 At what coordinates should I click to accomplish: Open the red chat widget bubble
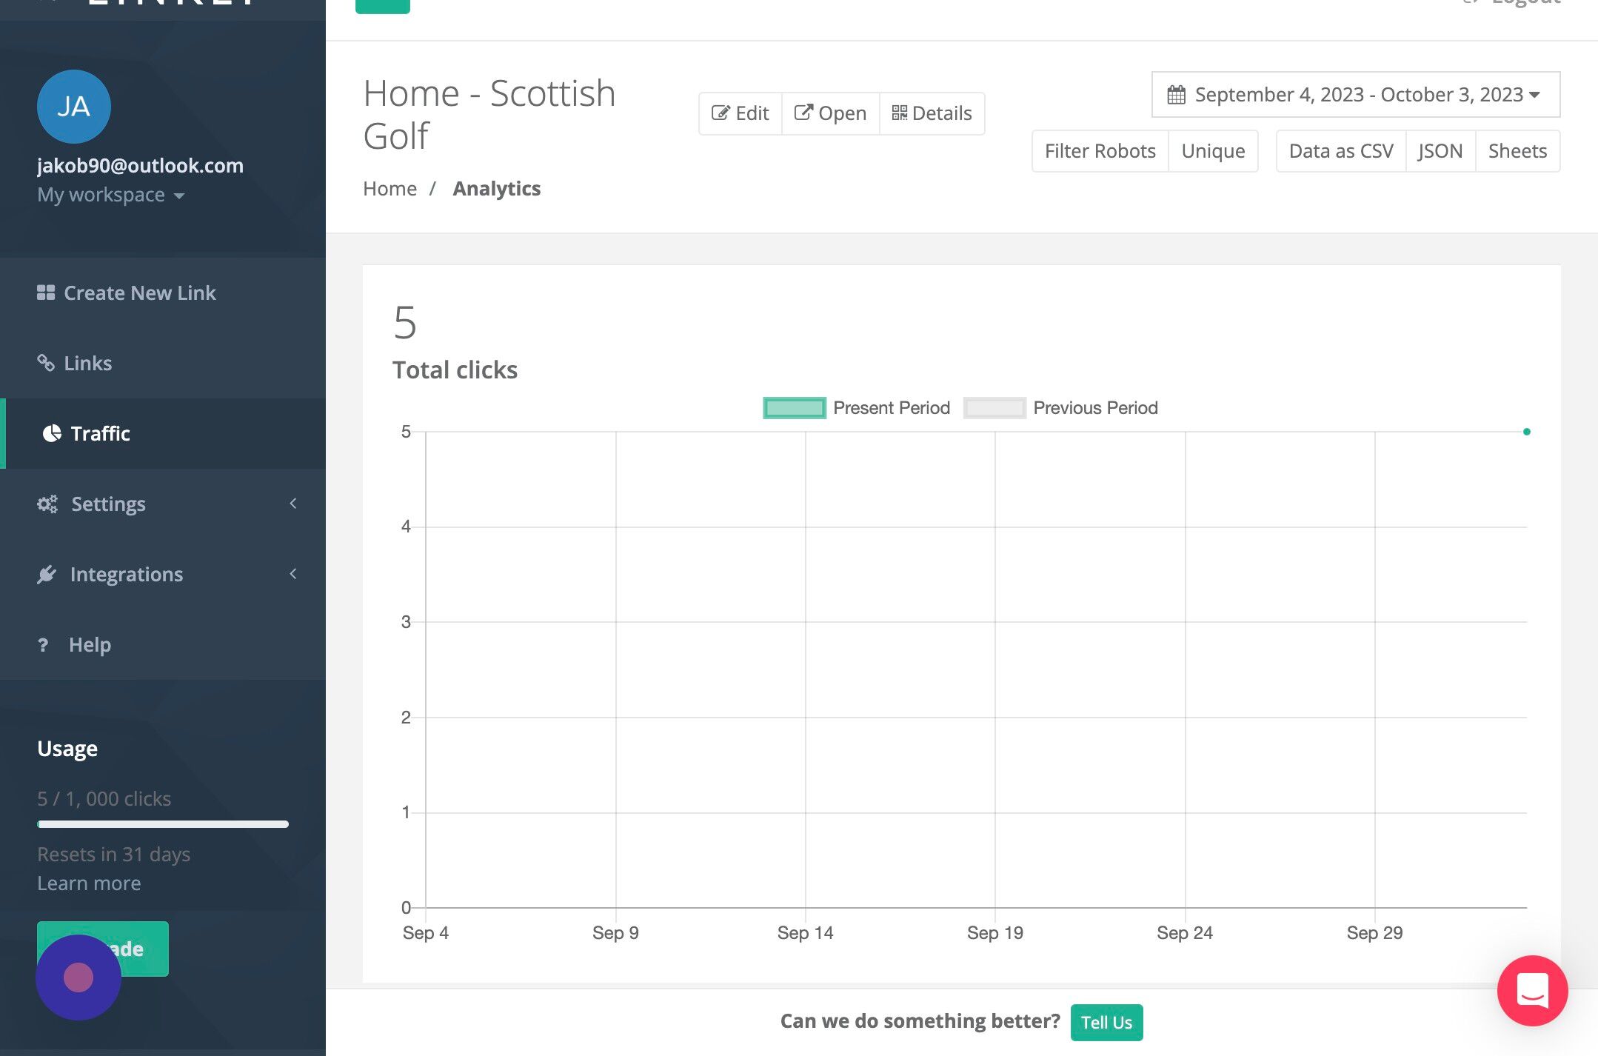pyautogui.click(x=1532, y=990)
